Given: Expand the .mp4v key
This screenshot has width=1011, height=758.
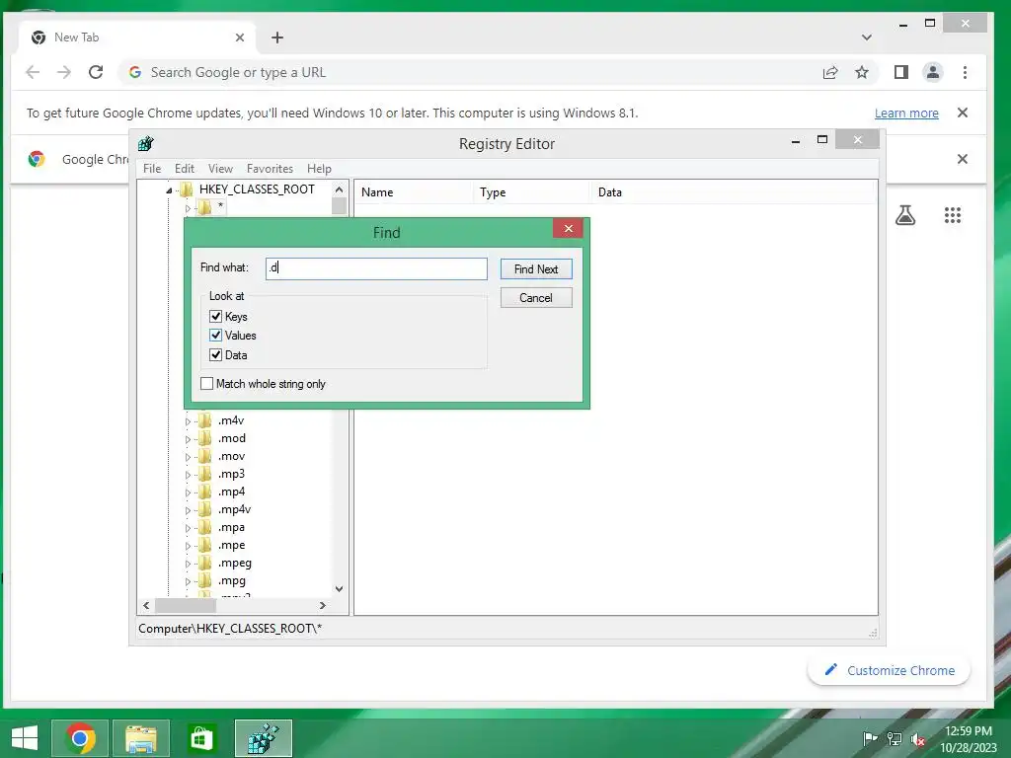Looking at the screenshot, I should tap(188, 510).
